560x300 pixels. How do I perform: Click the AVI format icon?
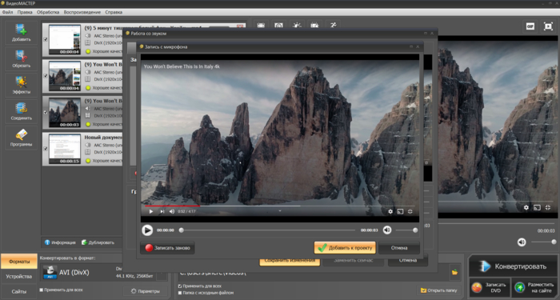(x=50, y=272)
